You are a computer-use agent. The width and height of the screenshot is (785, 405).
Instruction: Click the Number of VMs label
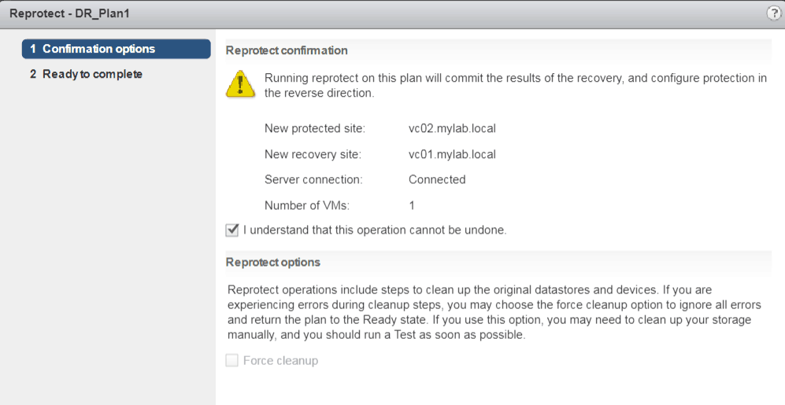306,205
